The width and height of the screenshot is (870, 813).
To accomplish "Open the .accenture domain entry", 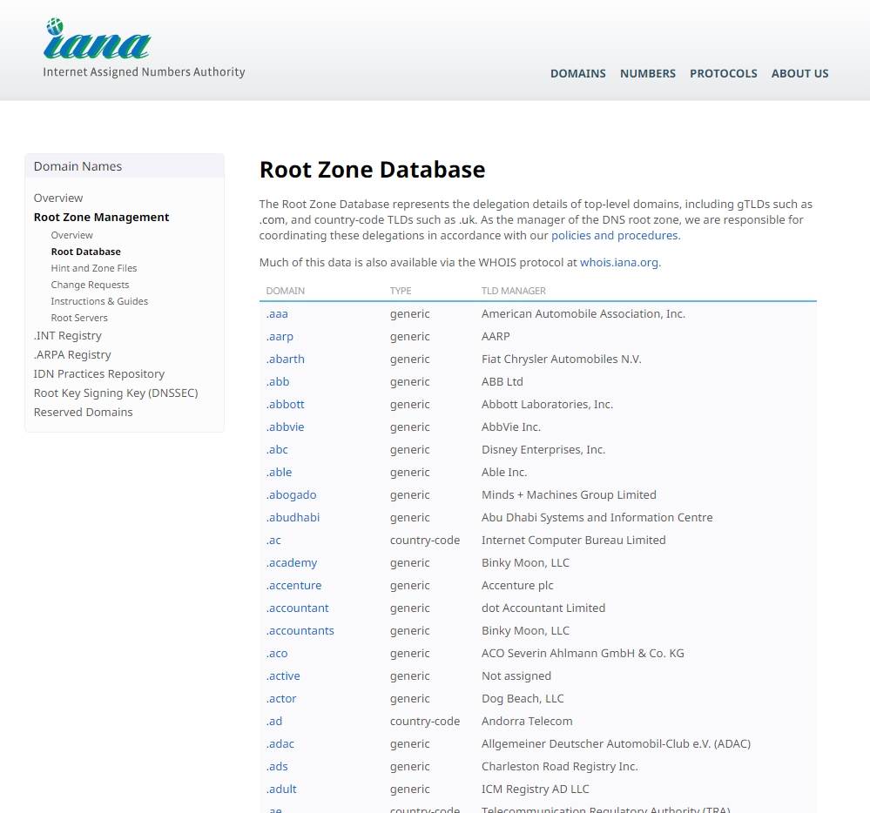I will tap(293, 586).
